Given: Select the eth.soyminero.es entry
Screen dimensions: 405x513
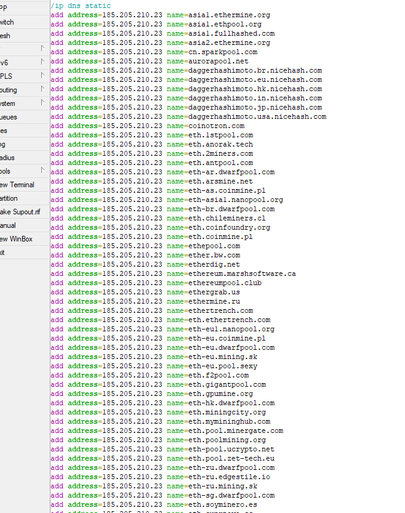Looking at the screenshot, I should click(x=154, y=504).
